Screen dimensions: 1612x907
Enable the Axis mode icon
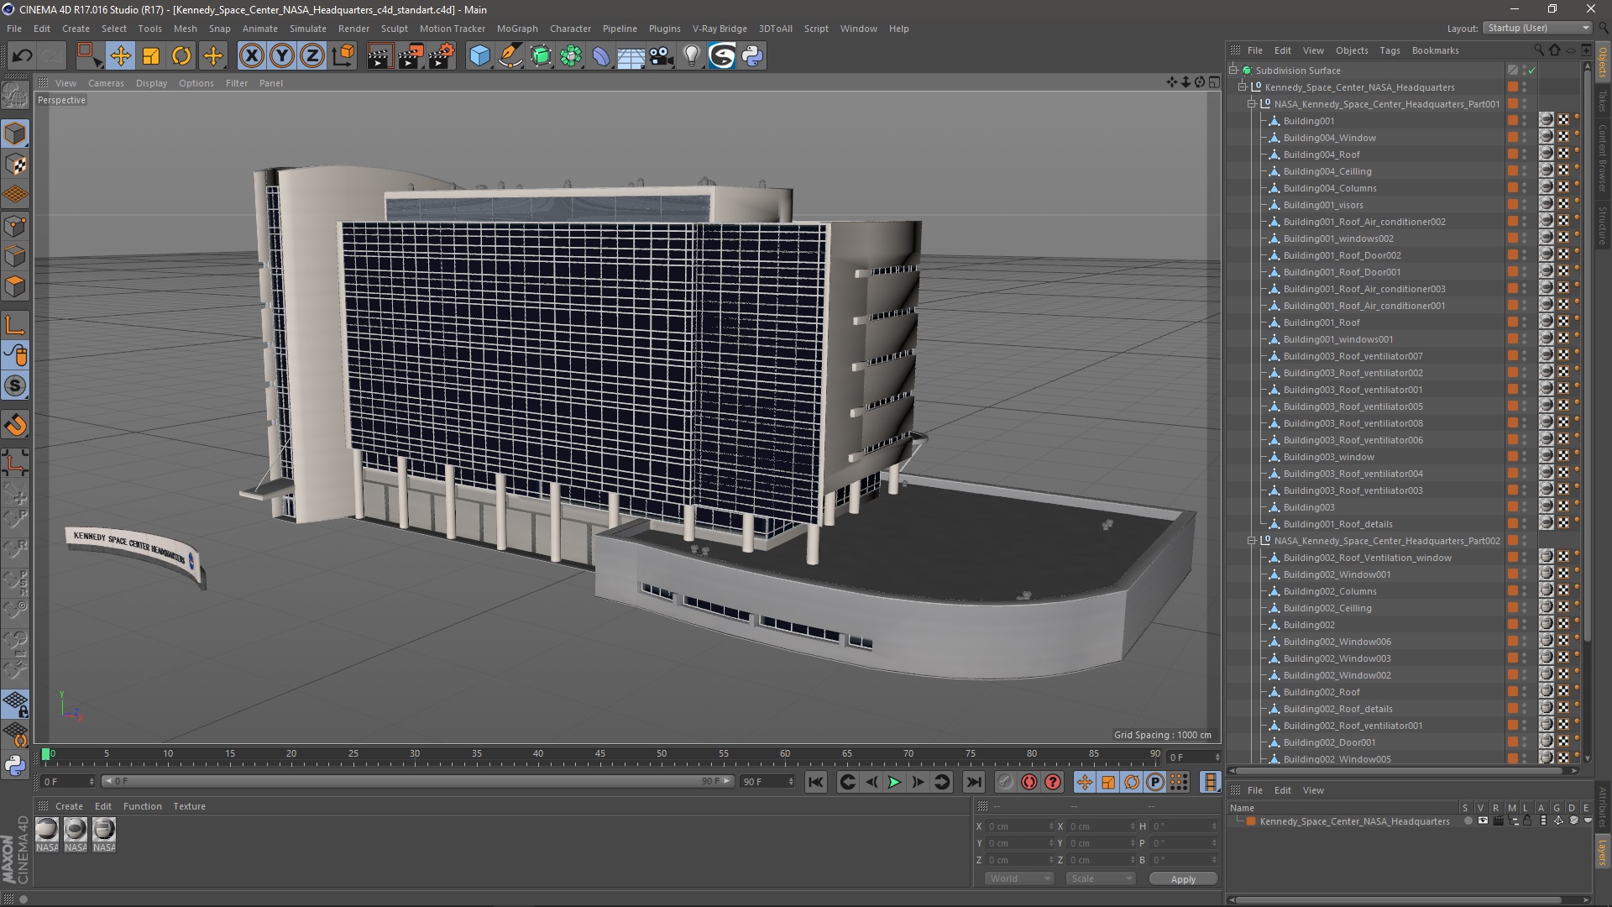[15, 325]
